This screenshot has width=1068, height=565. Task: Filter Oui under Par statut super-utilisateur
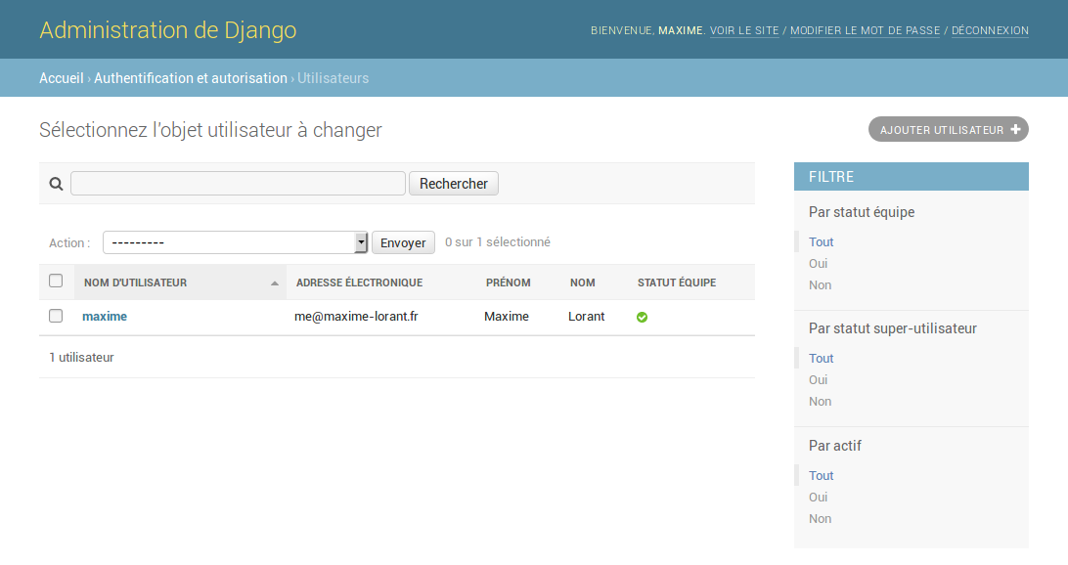818,380
